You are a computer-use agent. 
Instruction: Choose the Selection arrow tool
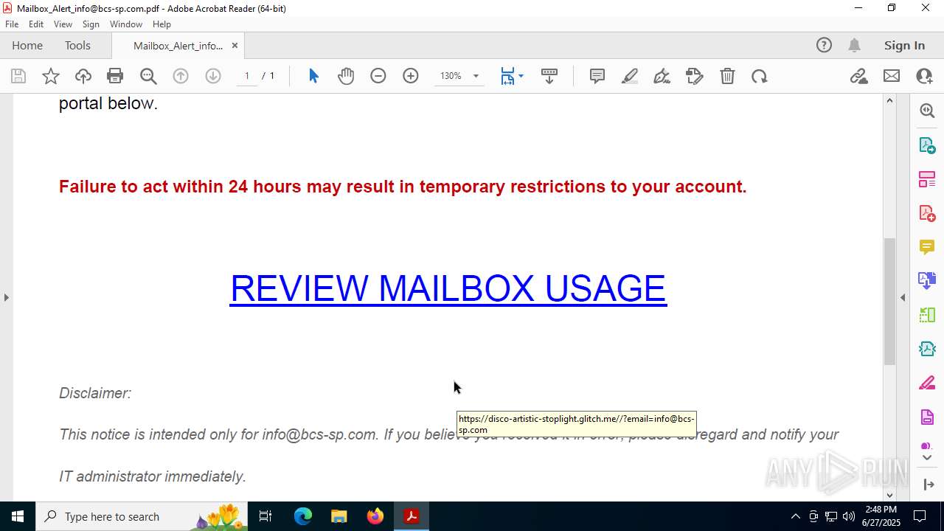(313, 76)
